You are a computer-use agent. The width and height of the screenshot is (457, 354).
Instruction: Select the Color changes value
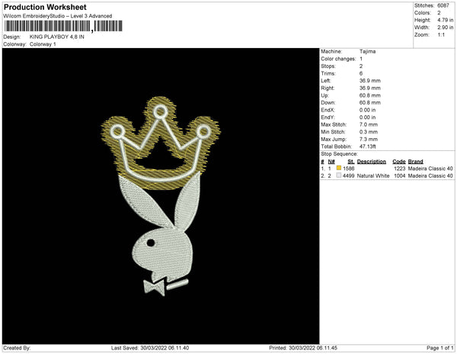pyautogui.click(x=361, y=59)
